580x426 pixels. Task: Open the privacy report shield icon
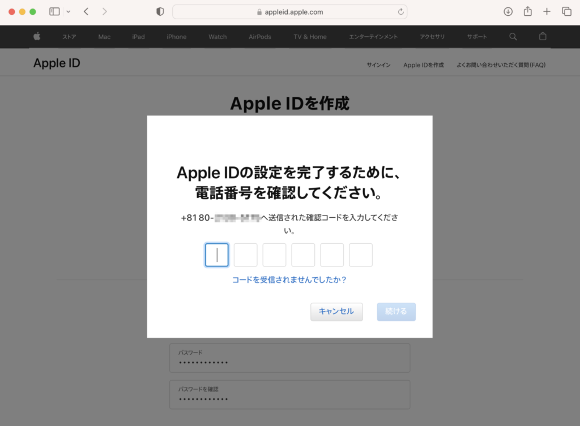tap(160, 12)
